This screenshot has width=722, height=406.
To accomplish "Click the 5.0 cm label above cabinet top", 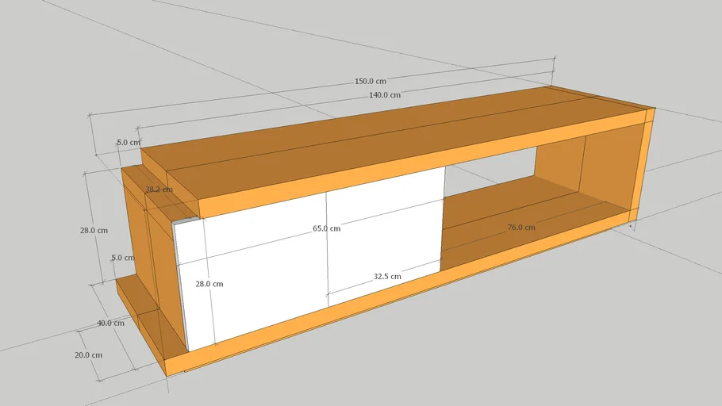I will coord(128,143).
